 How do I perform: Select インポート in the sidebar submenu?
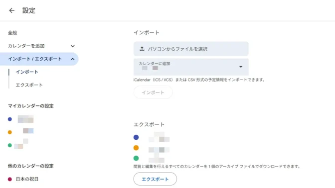pyautogui.click(x=27, y=72)
